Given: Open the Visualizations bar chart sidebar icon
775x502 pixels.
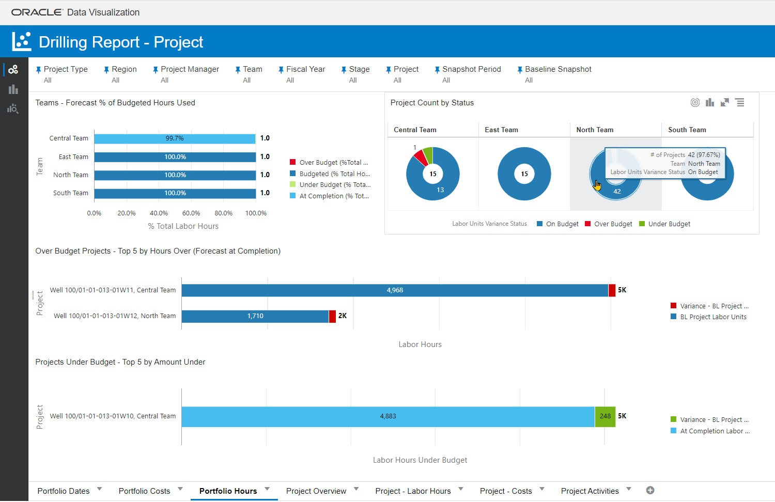Looking at the screenshot, I should (x=13, y=89).
